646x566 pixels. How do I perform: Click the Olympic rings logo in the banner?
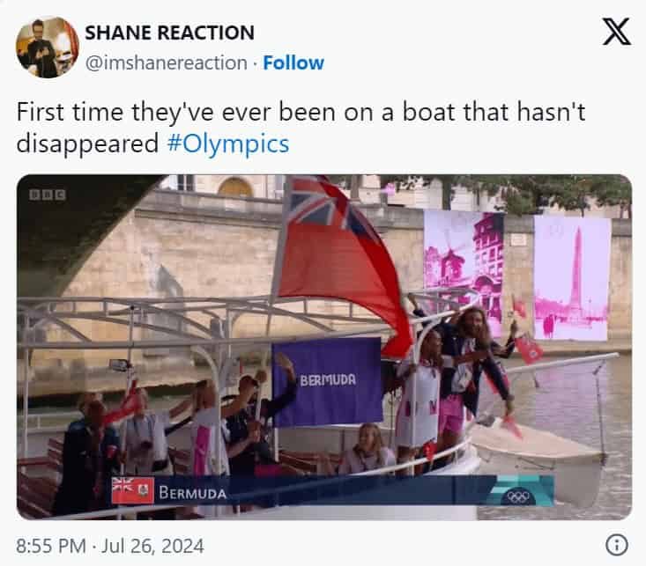[518, 496]
